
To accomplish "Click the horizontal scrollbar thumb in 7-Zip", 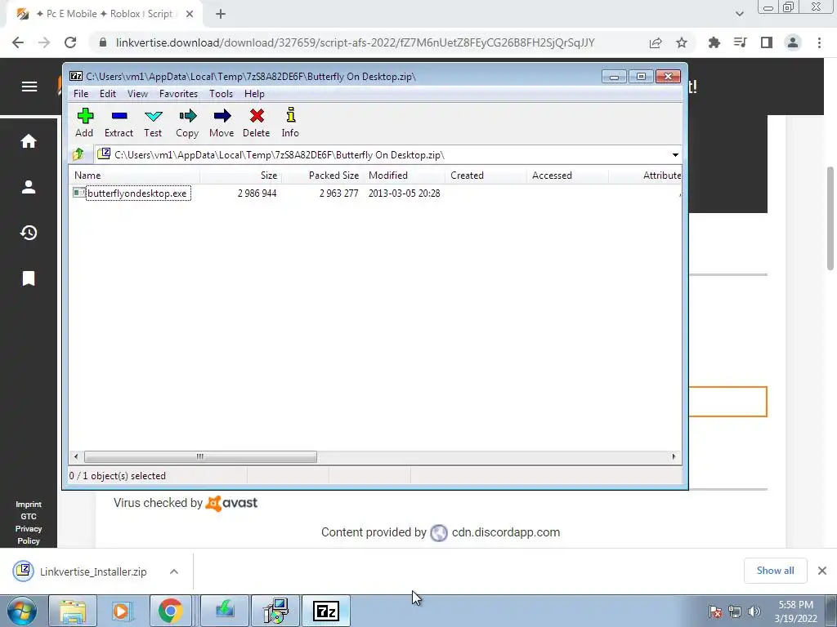I will 200,457.
